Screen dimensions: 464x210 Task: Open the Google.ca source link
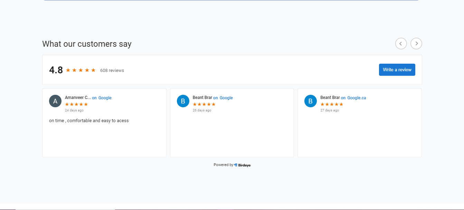click(357, 98)
